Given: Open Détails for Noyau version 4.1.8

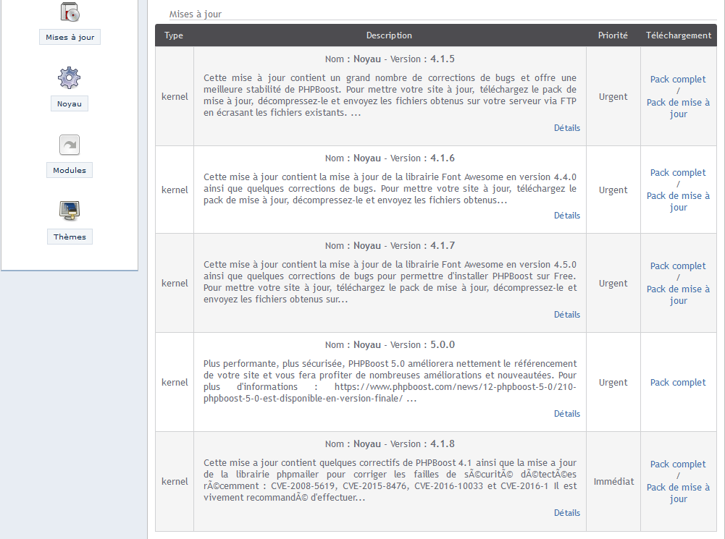Looking at the screenshot, I should [x=566, y=513].
